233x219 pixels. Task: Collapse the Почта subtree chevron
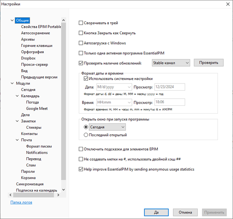17,140
